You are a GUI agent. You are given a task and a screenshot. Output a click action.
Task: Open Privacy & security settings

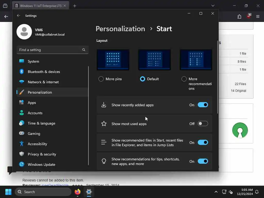pyautogui.click(x=53, y=154)
